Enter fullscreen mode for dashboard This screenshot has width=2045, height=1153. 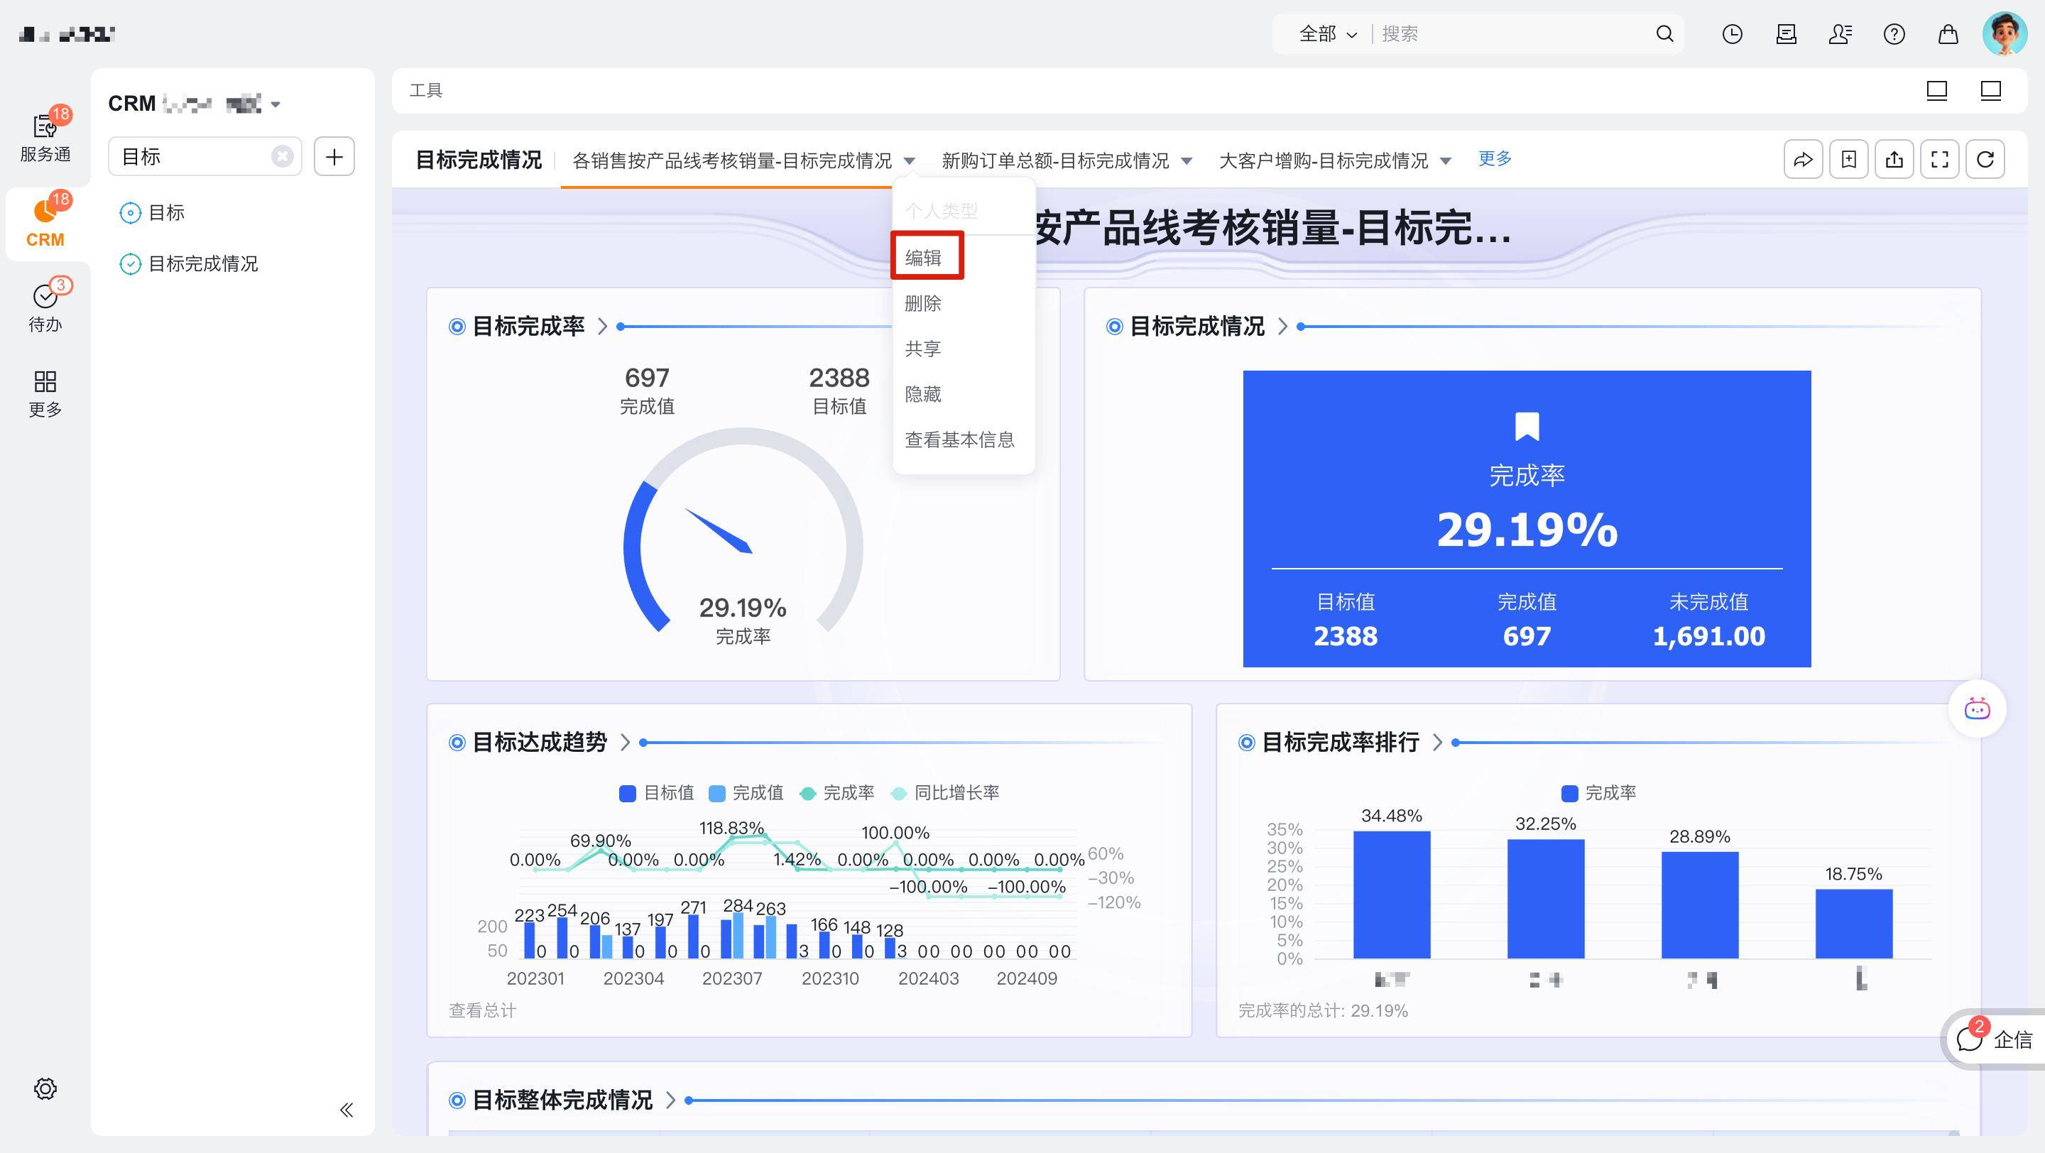(1939, 160)
